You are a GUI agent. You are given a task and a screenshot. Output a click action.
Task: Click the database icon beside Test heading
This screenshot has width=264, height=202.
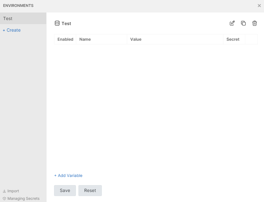[57, 23]
